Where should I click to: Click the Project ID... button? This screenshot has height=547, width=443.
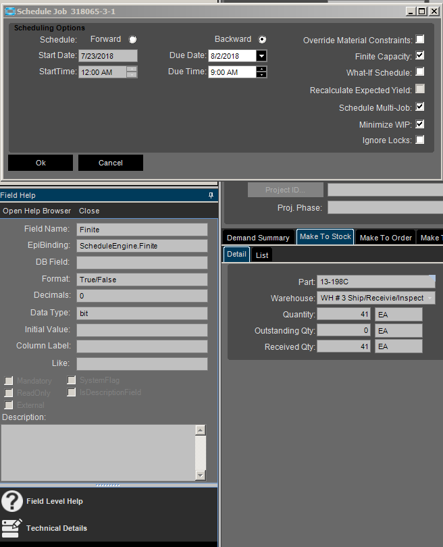pos(286,190)
